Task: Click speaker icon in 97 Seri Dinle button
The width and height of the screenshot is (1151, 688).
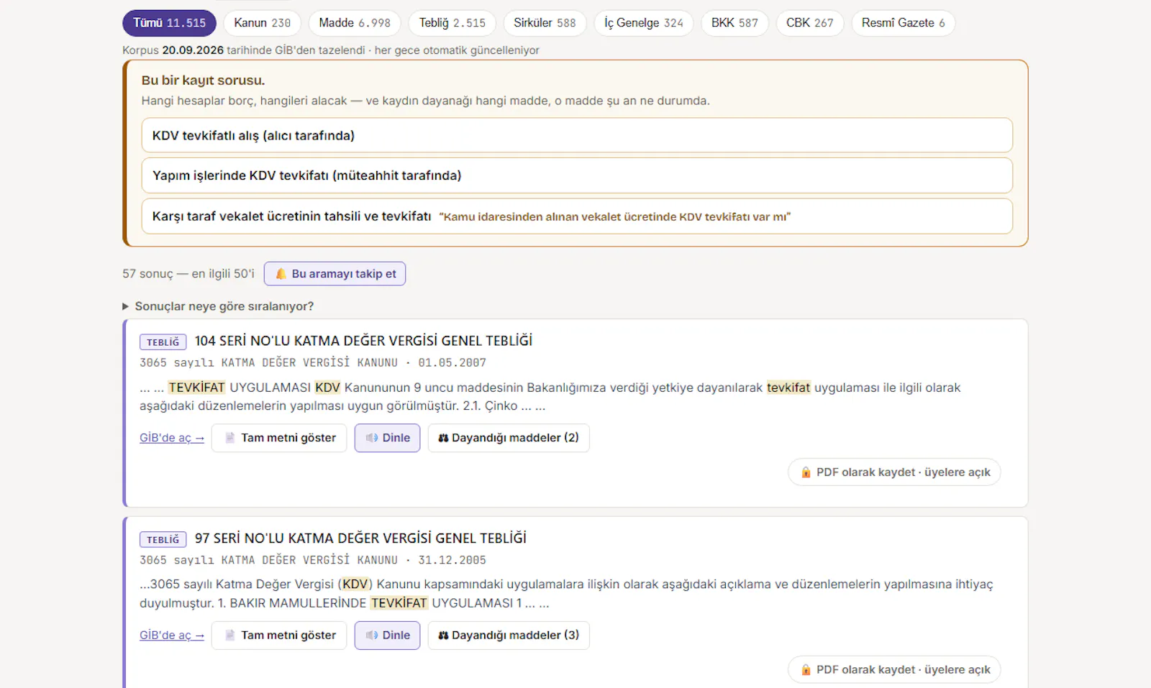Action: click(x=372, y=636)
